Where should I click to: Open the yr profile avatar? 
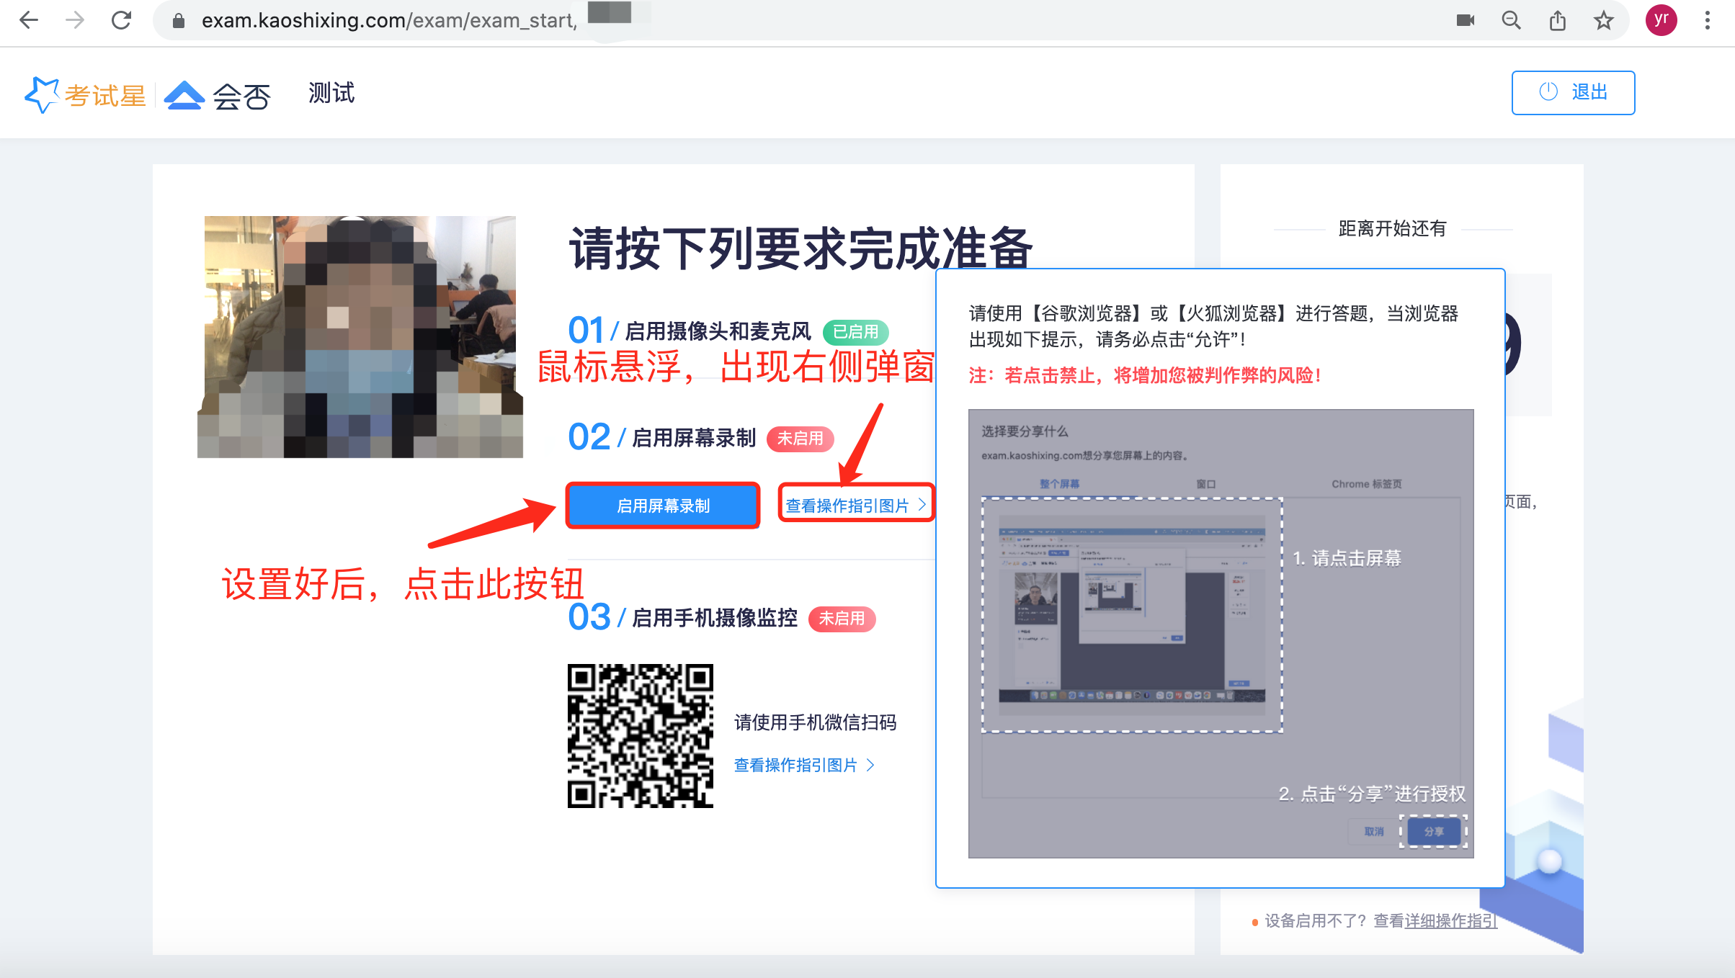(1661, 20)
